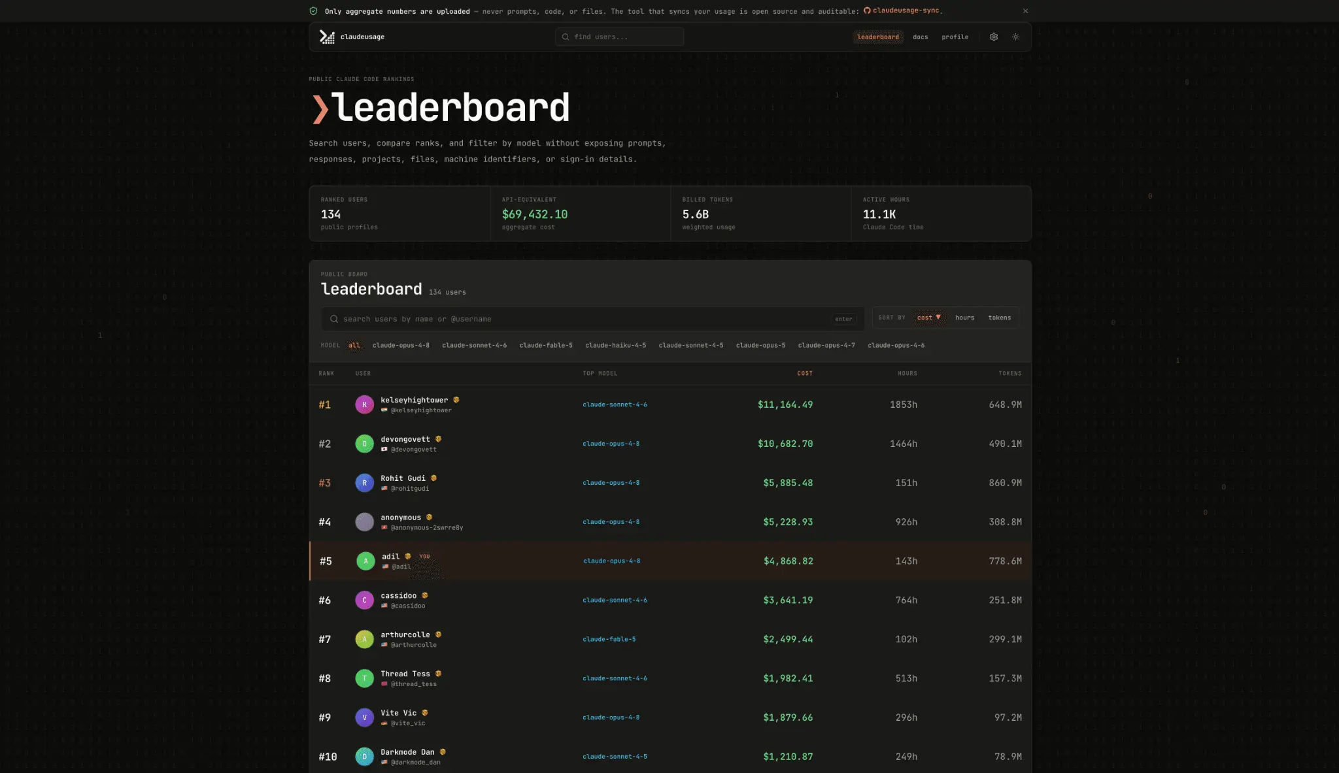Click the TOKENS column header

tap(1010, 373)
